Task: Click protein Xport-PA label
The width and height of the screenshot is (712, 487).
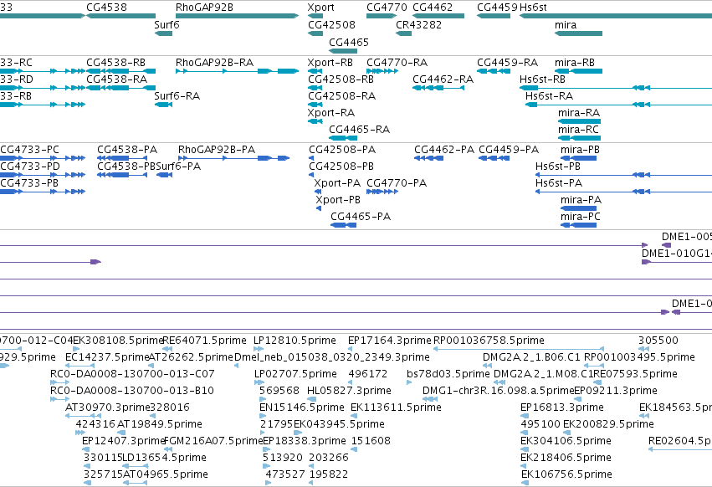Action: coord(337,183)
